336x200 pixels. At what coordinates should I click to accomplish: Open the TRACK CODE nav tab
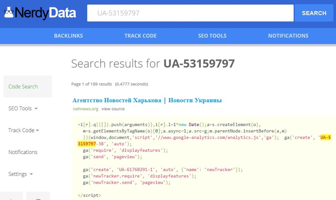[x=141, y=36]
